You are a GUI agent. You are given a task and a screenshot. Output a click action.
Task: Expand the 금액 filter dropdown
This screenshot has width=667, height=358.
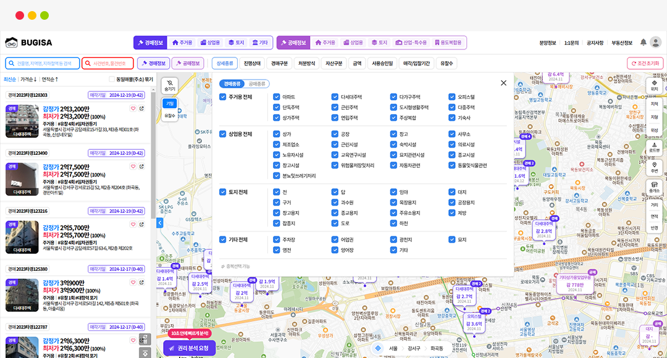pyautogui.click(x=357, y=63)
